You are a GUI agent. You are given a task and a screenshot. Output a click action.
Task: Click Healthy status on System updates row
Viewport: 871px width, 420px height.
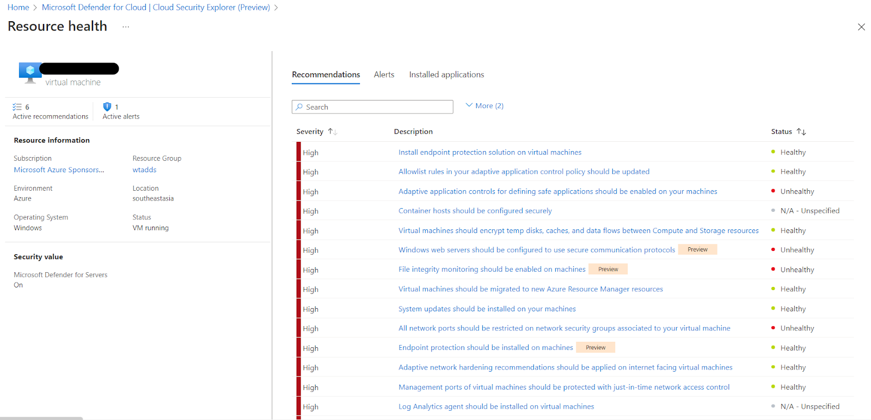(x=793, y=309)
